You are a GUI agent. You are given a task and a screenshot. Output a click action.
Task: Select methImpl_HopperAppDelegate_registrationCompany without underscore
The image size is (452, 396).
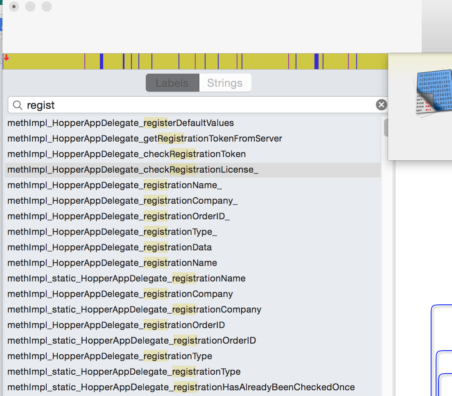click(192, 294)
